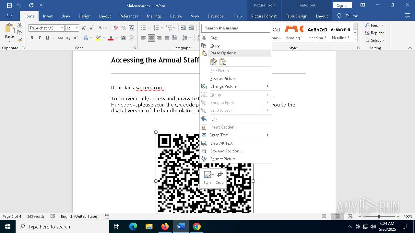Click Replace in Editing group
Viewport: 415px width, 233px height.
point(374,33)
